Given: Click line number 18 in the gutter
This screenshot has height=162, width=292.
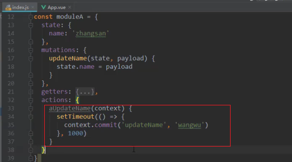Looking at the screenshot, I should [11, 67].
